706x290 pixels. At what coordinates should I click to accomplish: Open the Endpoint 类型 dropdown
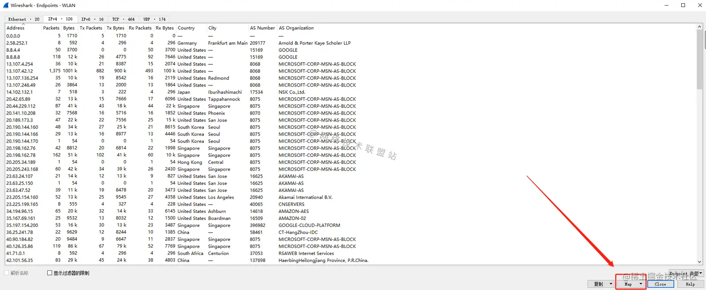686,273
